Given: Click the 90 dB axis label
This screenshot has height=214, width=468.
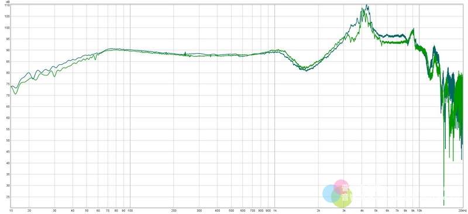Looking at the screenshot, I should [x=8, y=50].
